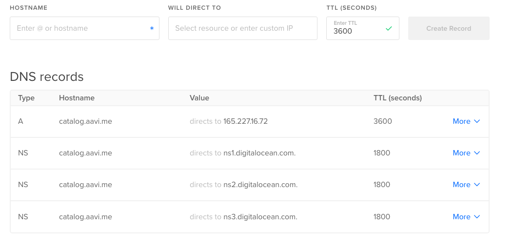Click the TTL (seconds) column header
This screenshot has width=514, height=248.
point(397,98)
